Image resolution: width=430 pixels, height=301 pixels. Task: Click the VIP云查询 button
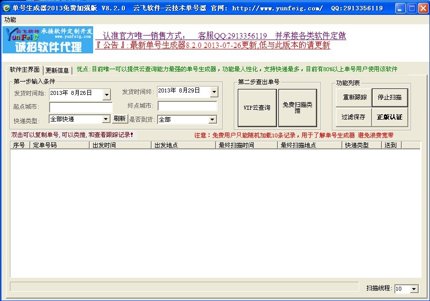(x=257, y=108)
